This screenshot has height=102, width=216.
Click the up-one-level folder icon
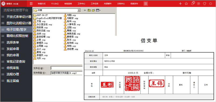(89, 10)
